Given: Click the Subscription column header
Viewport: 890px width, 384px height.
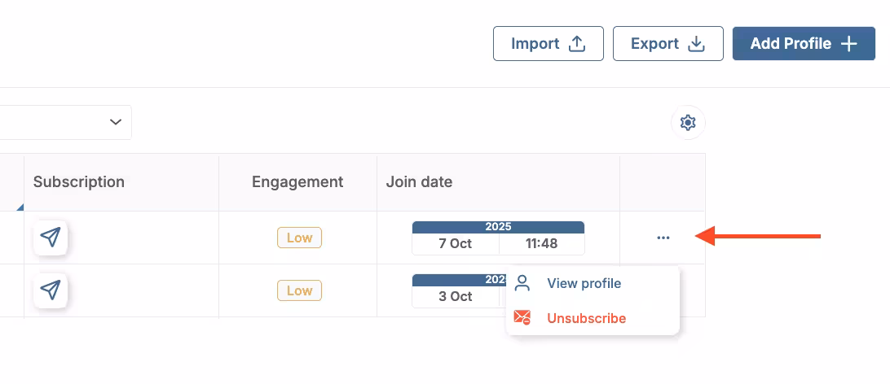Looking at the screenshot, I should click(x=79, y=182).
